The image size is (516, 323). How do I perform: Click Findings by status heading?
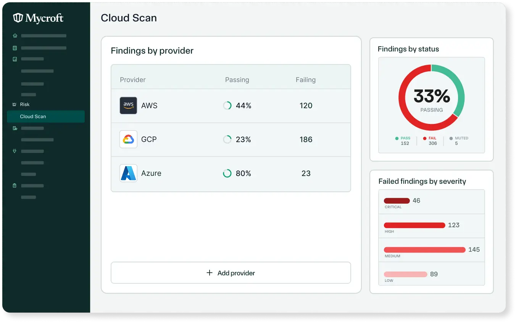[408, 49]
